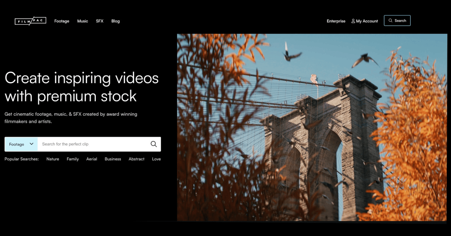This screenshot has height=236, width=451.
Task: Click the 'Create inspiring videos' headline
Action: pos(82,87)
